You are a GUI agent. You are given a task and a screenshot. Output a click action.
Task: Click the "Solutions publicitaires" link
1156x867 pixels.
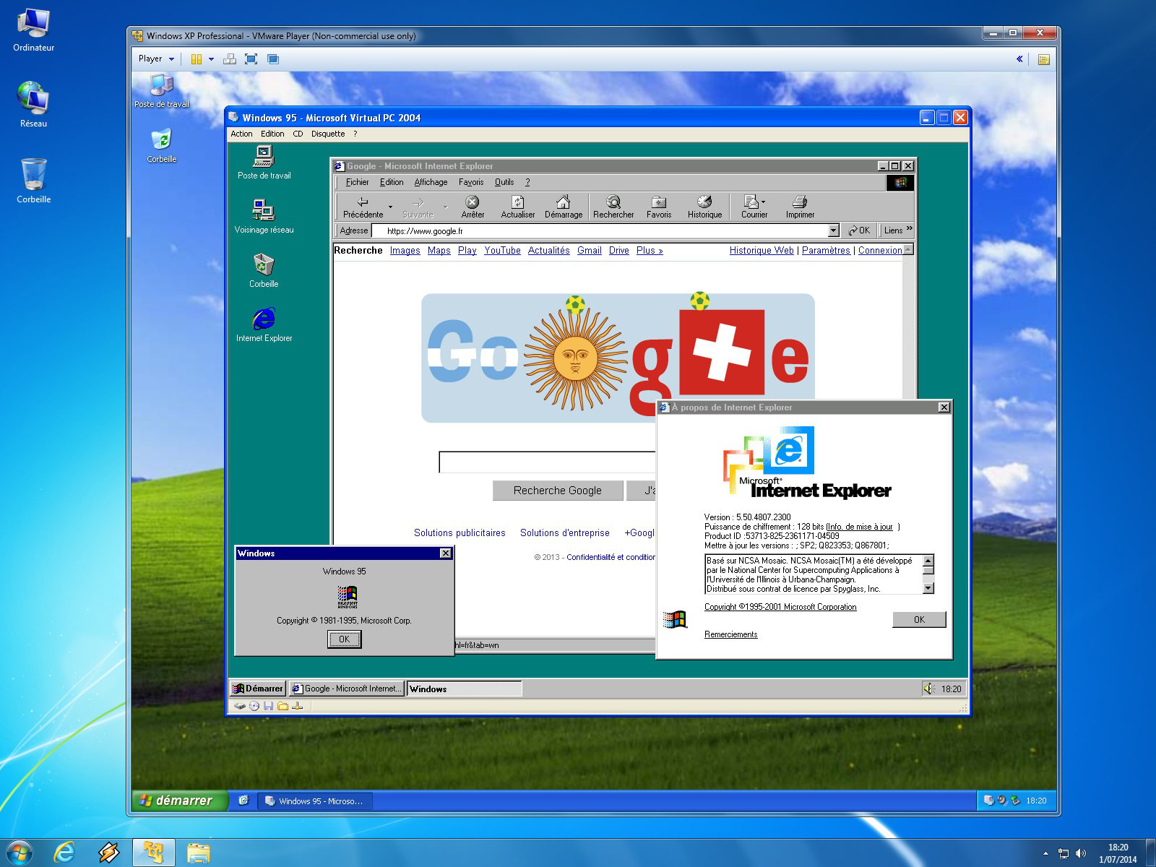tap(460, 532)
